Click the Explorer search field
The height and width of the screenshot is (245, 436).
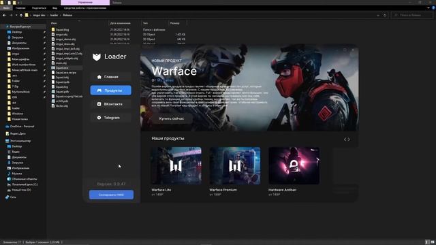pyautogui.click(x=412, y=15)
